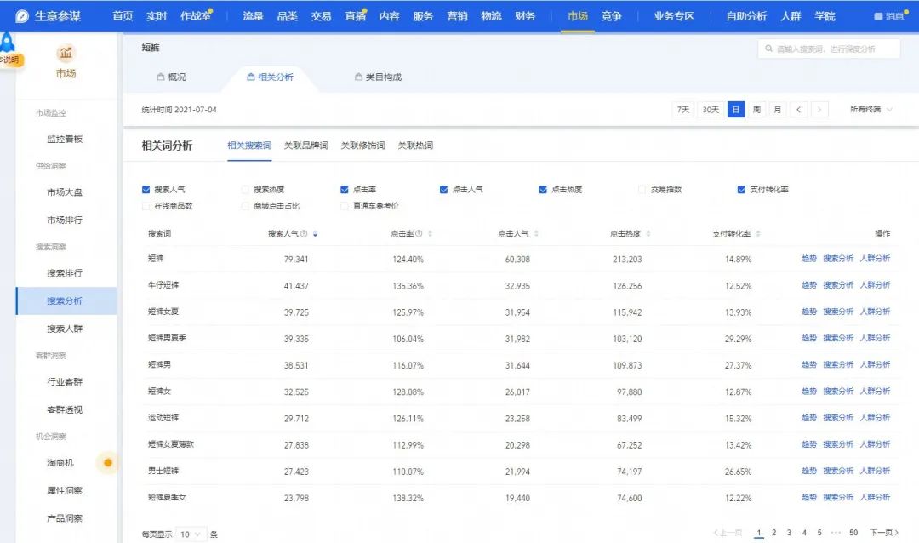Enable the 在线商品数 checkbox
The width and height of the screenshot is (919, 543).
coord(146,204)
